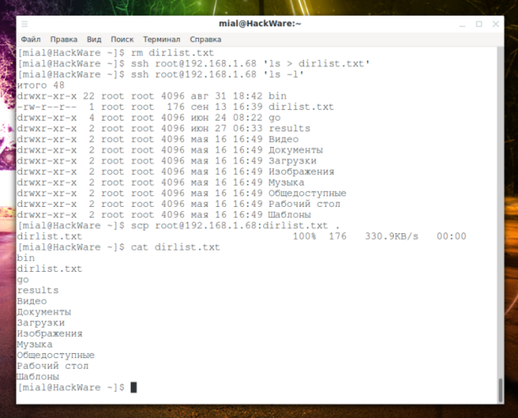Click the 100% transfer progress text

coord(306,237)
